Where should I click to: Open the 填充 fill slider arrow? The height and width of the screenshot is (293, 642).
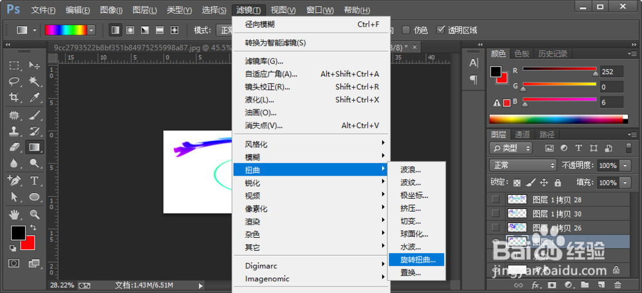[x=625, y=183]
